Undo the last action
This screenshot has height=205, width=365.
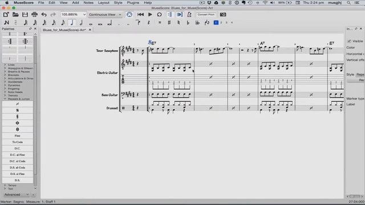coord(44,15)
